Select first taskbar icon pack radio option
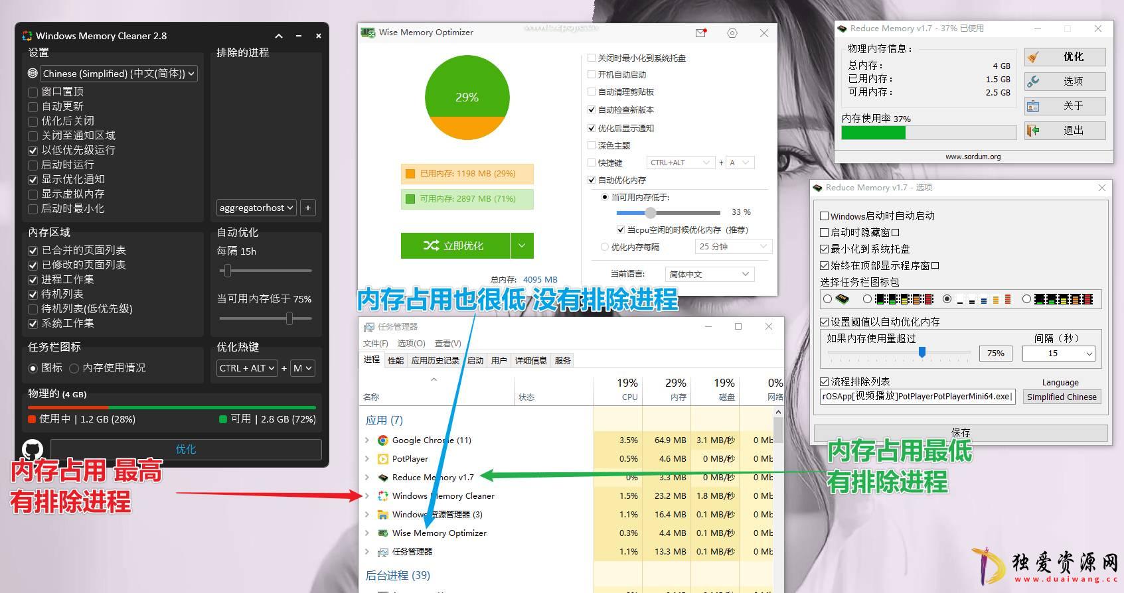The height and width of the screenshot is (593, 1124). coord(827,299)
